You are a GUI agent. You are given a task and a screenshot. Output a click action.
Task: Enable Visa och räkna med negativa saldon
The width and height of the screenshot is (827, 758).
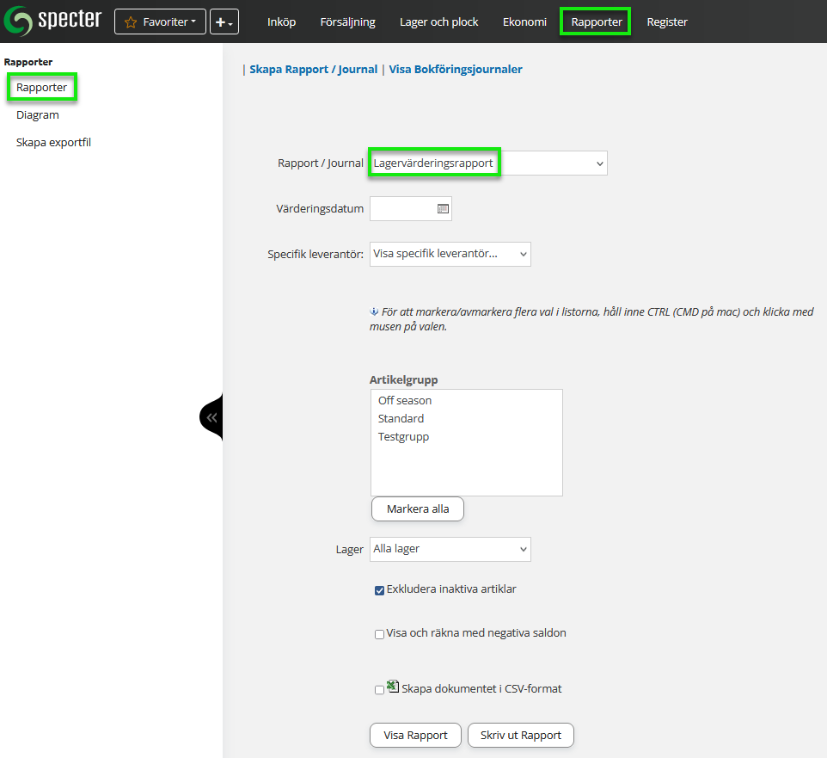pyautogui.click(x=379, y=634)
